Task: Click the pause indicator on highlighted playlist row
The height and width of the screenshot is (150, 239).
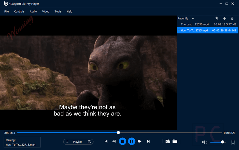Action: coord(179,31)
